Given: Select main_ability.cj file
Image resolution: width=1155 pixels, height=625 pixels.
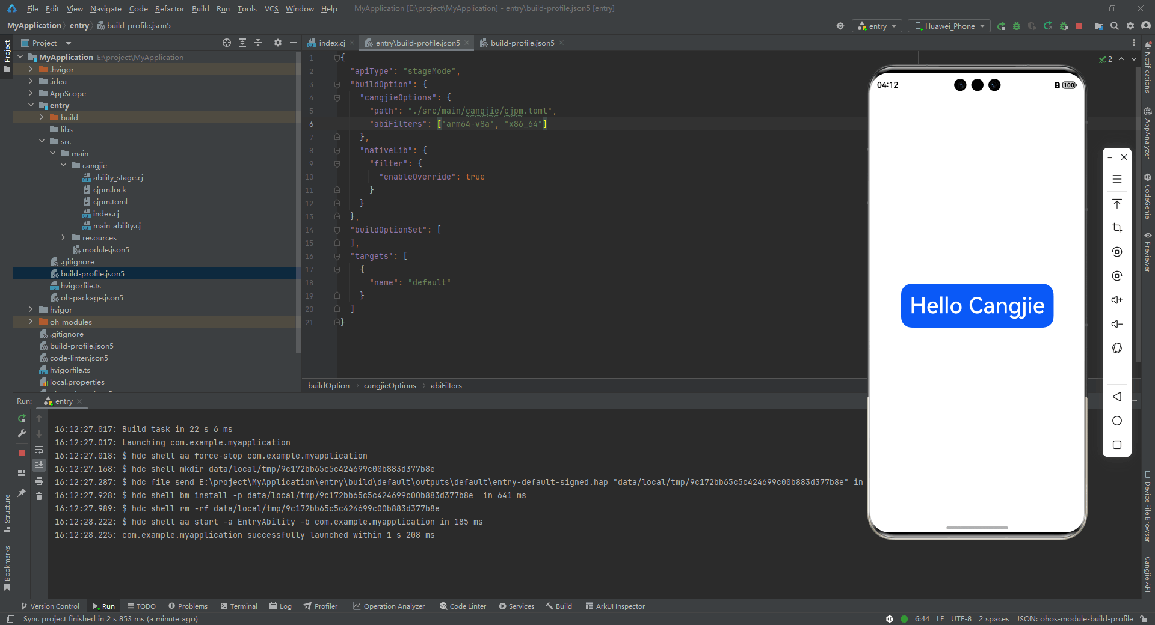Looking at the screenshot, I should point(116,225).
